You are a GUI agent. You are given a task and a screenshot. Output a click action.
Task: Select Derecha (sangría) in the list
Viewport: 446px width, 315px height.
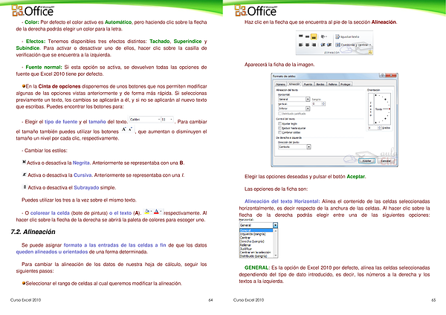pyautogui.click(x=256, y=241)
